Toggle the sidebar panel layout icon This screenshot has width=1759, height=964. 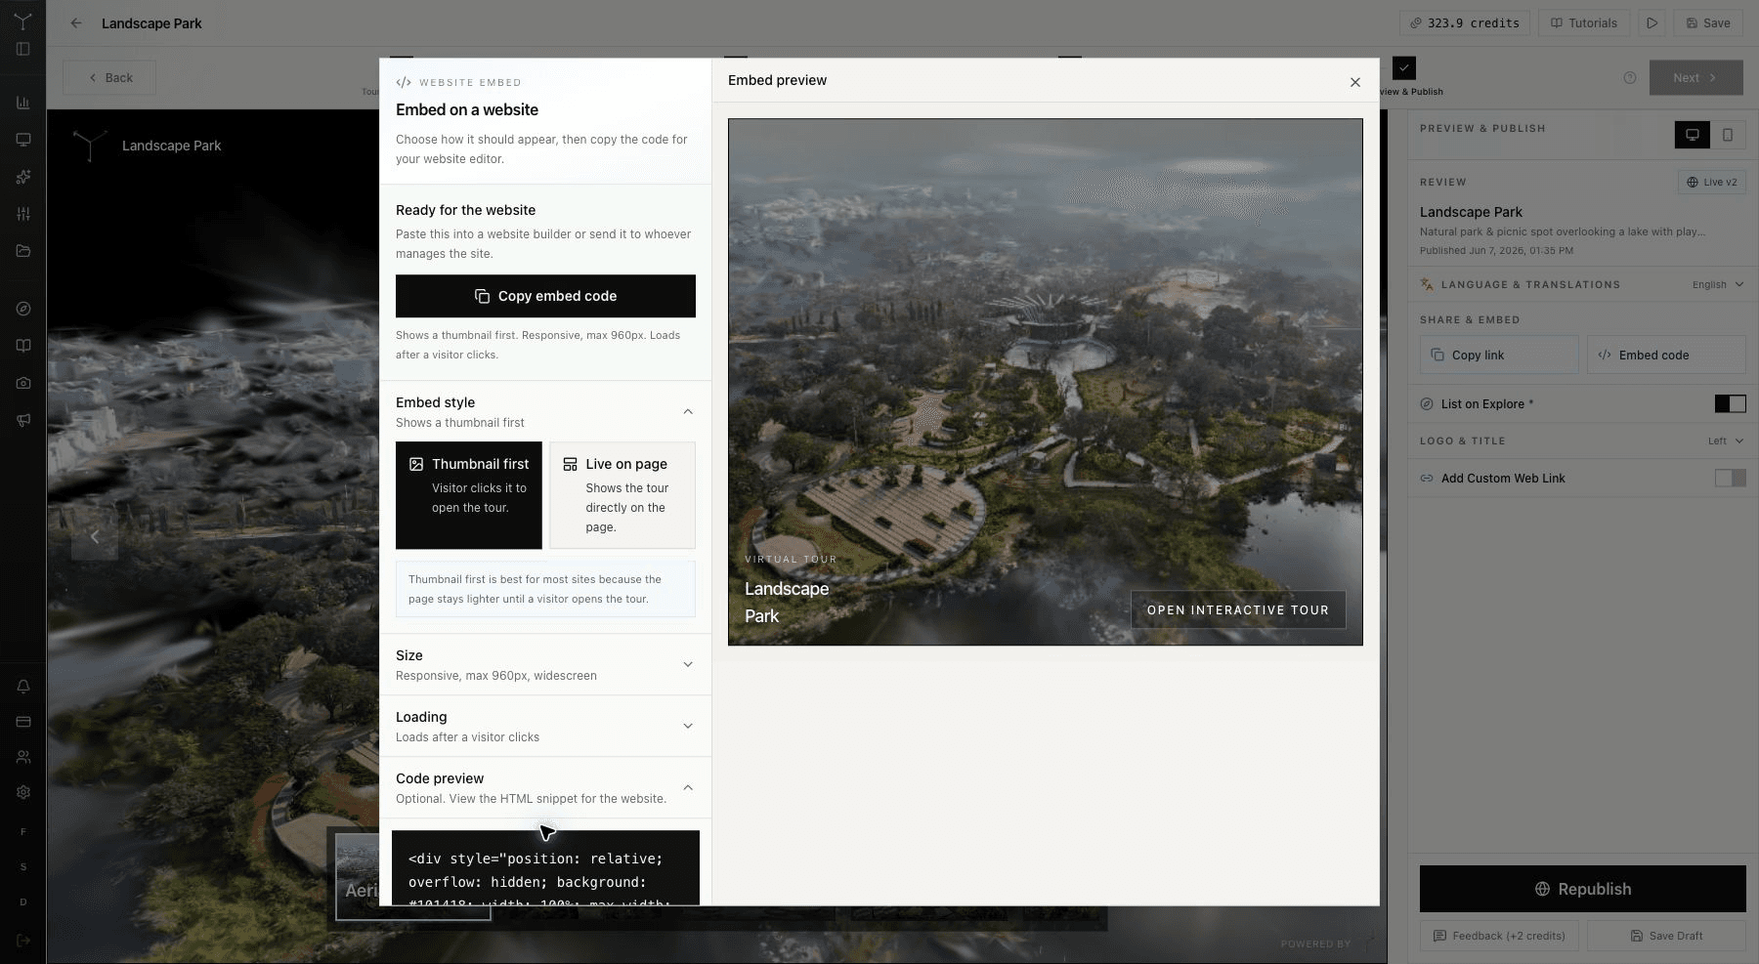point(22,49)
